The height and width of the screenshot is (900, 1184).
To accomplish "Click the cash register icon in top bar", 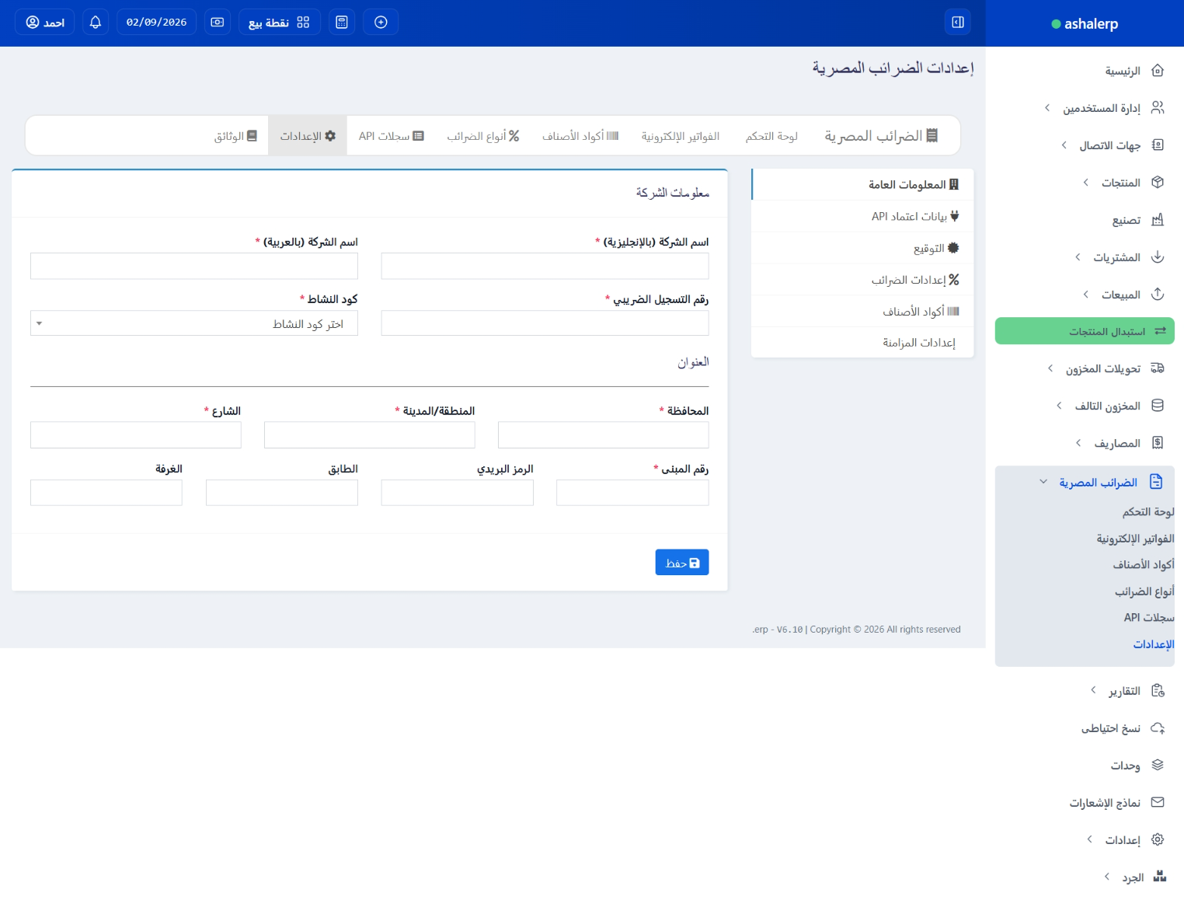I will (218, 23).
